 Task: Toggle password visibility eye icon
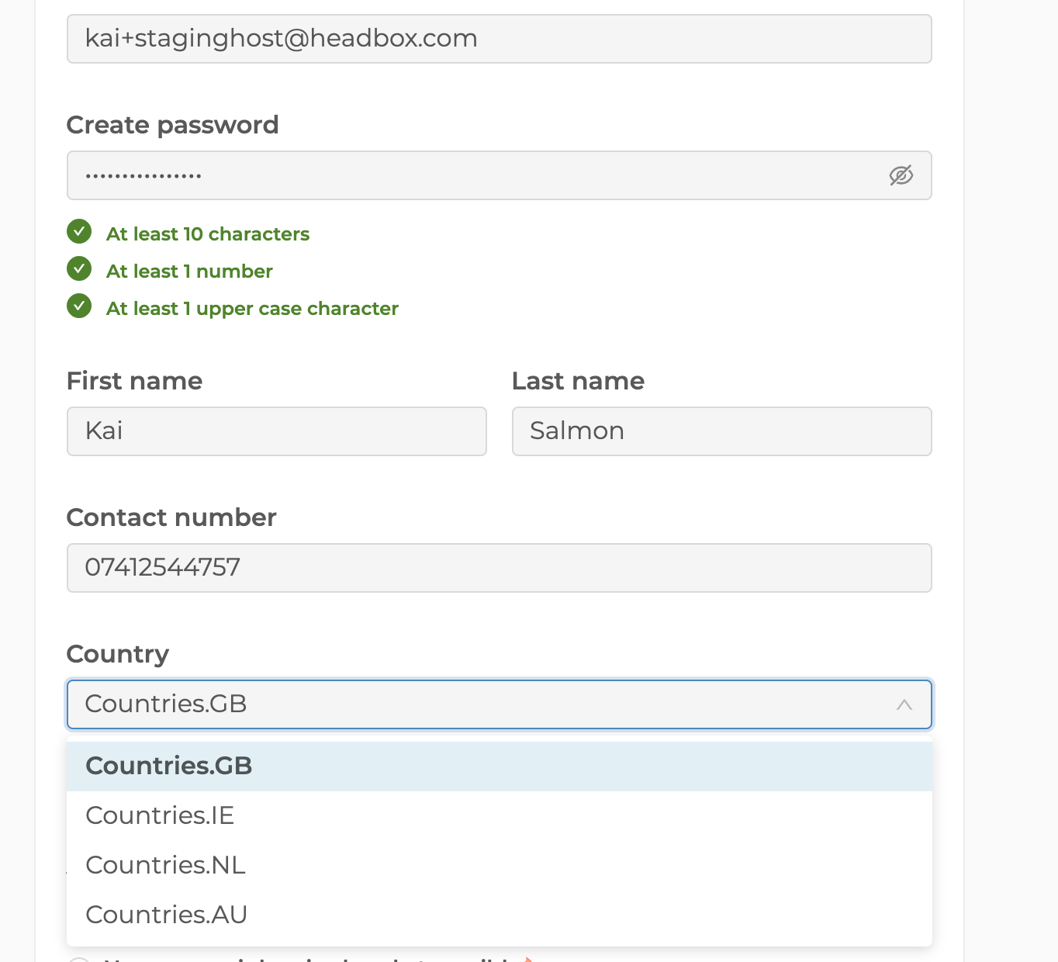tap(901, 175)
